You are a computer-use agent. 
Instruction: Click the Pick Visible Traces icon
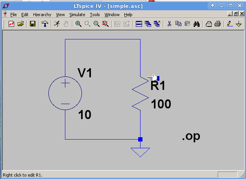[127, 24]
